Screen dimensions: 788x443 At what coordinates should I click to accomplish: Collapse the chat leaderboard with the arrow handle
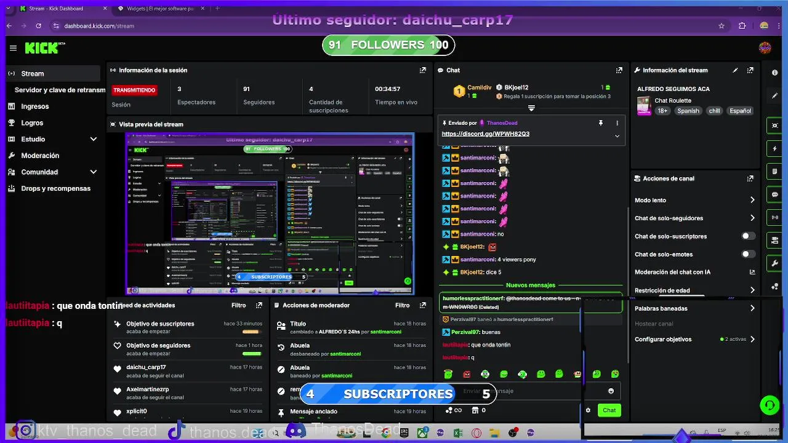click(531, 108)
